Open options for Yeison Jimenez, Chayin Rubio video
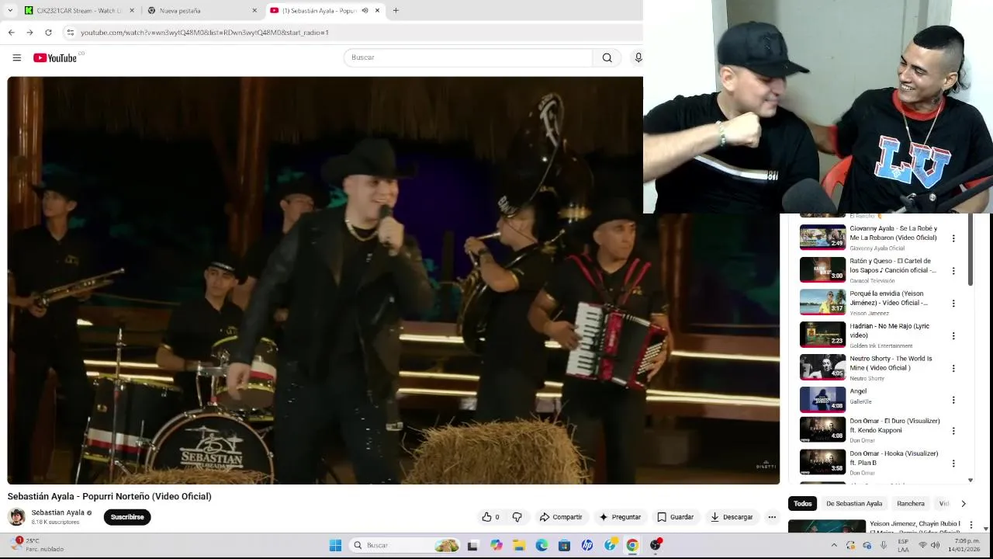 971,526
